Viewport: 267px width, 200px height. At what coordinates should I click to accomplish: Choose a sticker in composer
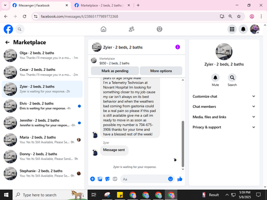107,179
